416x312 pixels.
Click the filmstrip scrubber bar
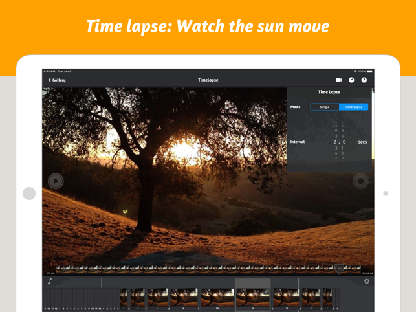(194, 268)
